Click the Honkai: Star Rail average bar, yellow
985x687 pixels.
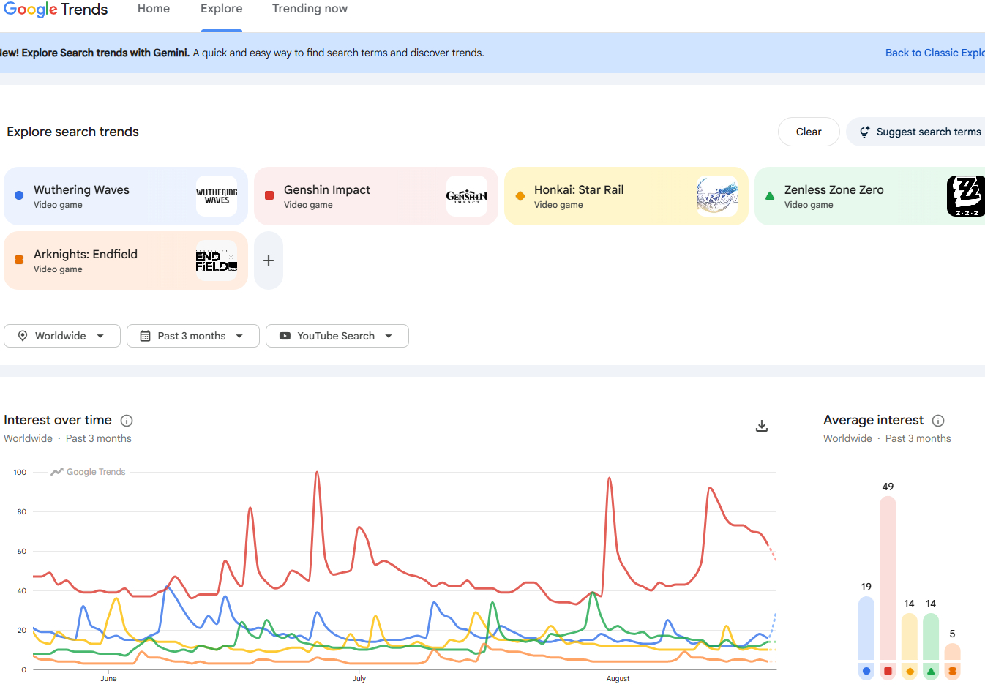(910, 637)
